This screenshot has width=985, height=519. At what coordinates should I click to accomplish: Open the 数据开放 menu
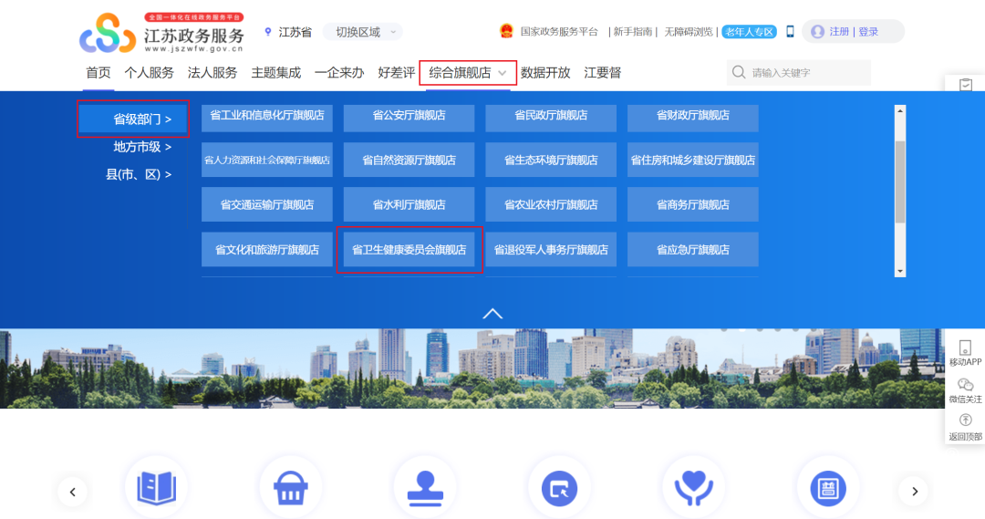pyautogui.click(x=545, y=73)
